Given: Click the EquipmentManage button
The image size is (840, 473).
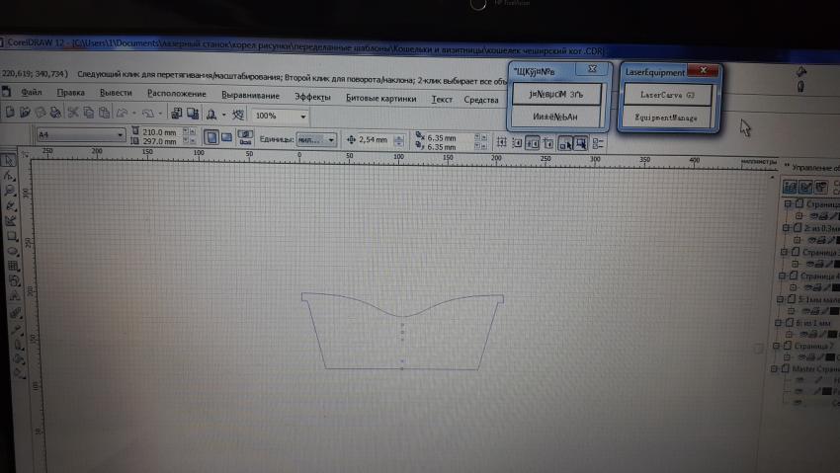Looking at the screenshot, I should coord(668,118).
